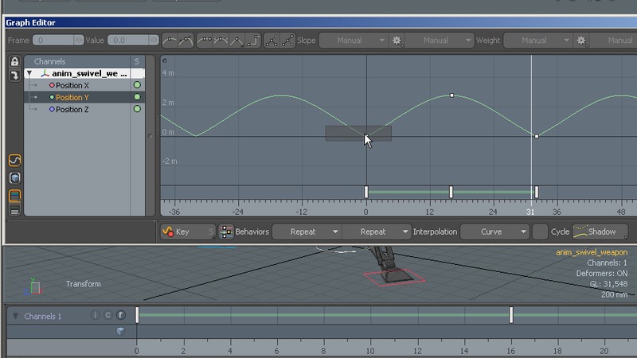The image size is (637, 358).
Task: Click the key marker at frame 0 in the graph's key strip
Action: [366, 192]
